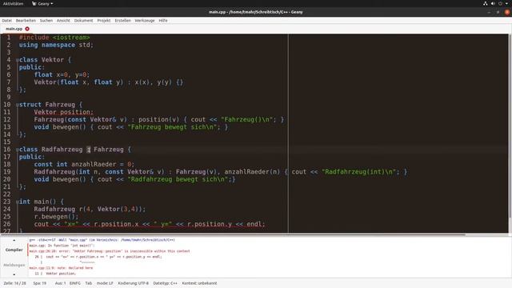Click the "Radfahrzeug bewegt sich\n" string literal

pyautogui.click(x=178, y=179)
